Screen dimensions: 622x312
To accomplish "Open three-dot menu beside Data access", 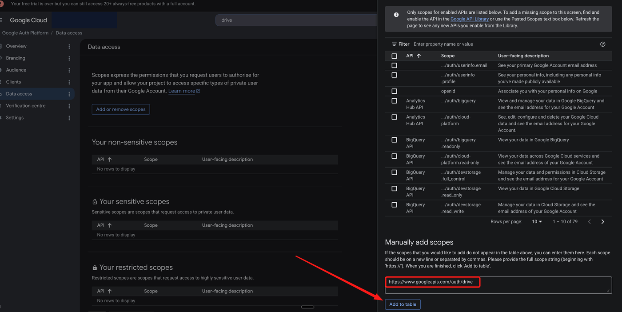I will [69, 94].
